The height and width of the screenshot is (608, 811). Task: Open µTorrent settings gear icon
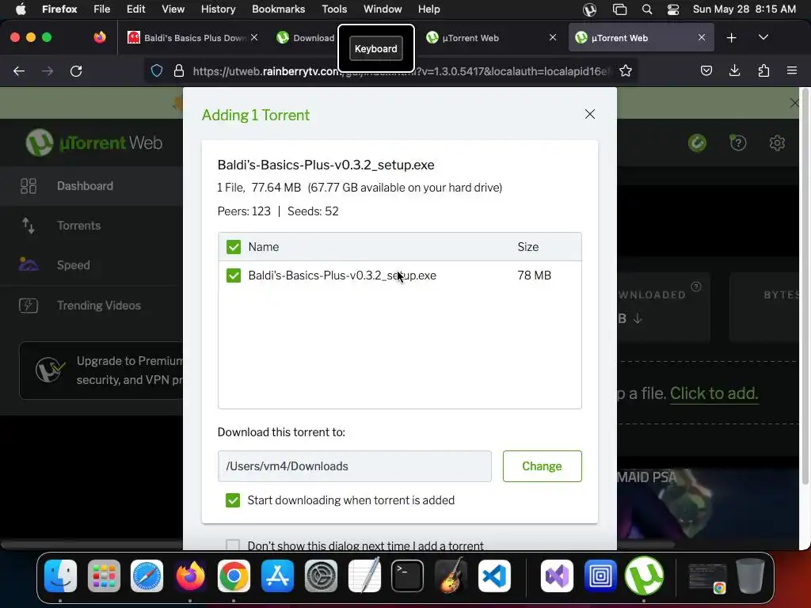pos(777,142)
